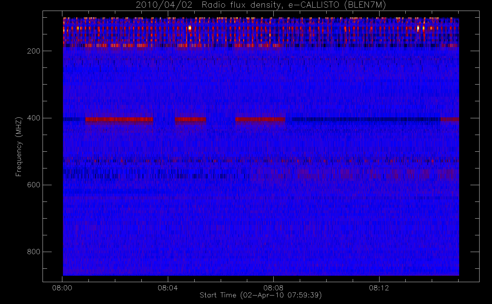Click the plot title "Radio flux density, e-CALLISTO (BLEN7M)"
This screenshot has height=304, width=492.
pyautogui.click(x=294, y=5)
